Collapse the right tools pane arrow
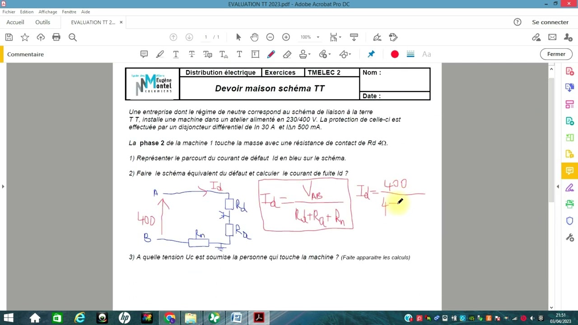Viewport: 578px width, 325px height. tap(558, 186)
